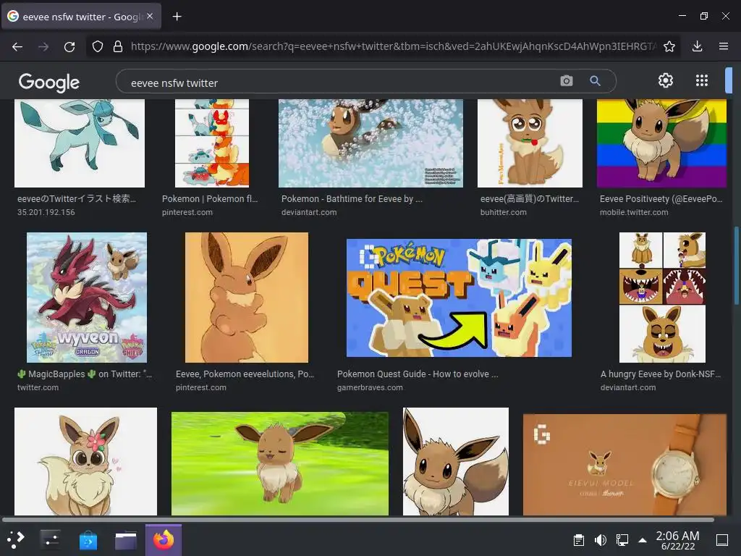Open the orange Eevee drawing thumbnail
Image resolution: width=741 pixels, height=556 pixels.
(x=247, y=298)
